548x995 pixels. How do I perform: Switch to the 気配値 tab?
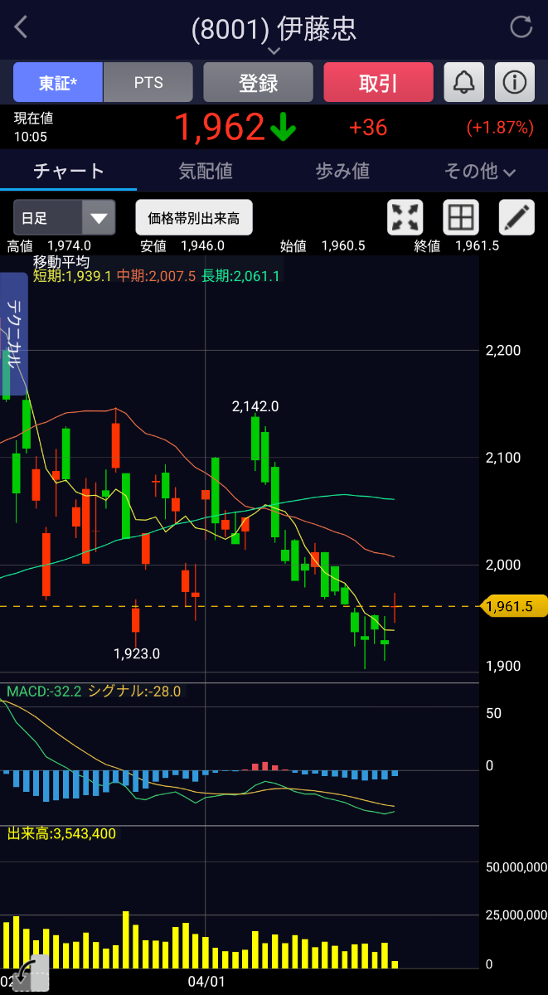[x=206, y=172]
